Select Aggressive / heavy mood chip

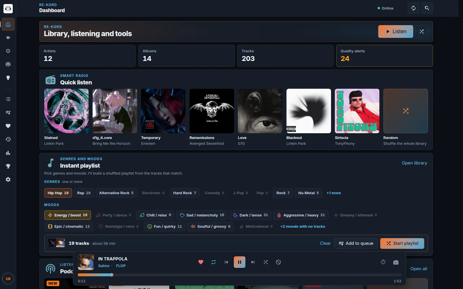[301, 215]
